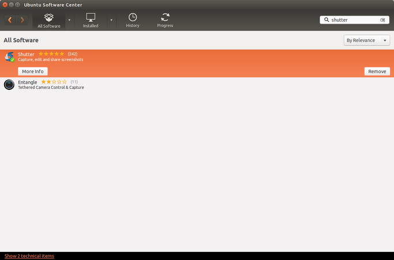Show 2 technical items link
The width and height of the screenshot is (394, 260).
pos(29,256)
